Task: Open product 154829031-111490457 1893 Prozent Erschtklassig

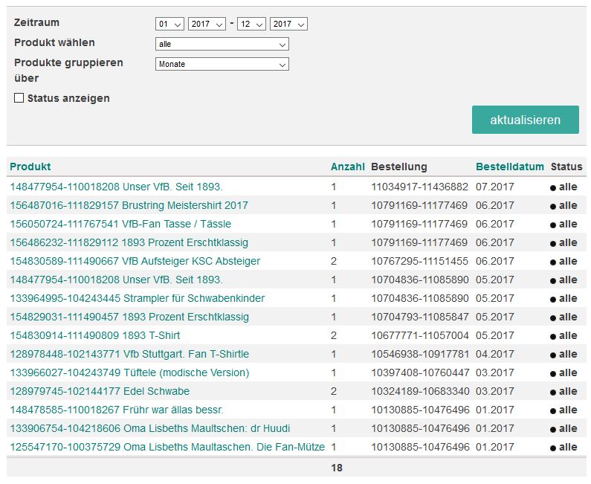Action: click(129, 317)
